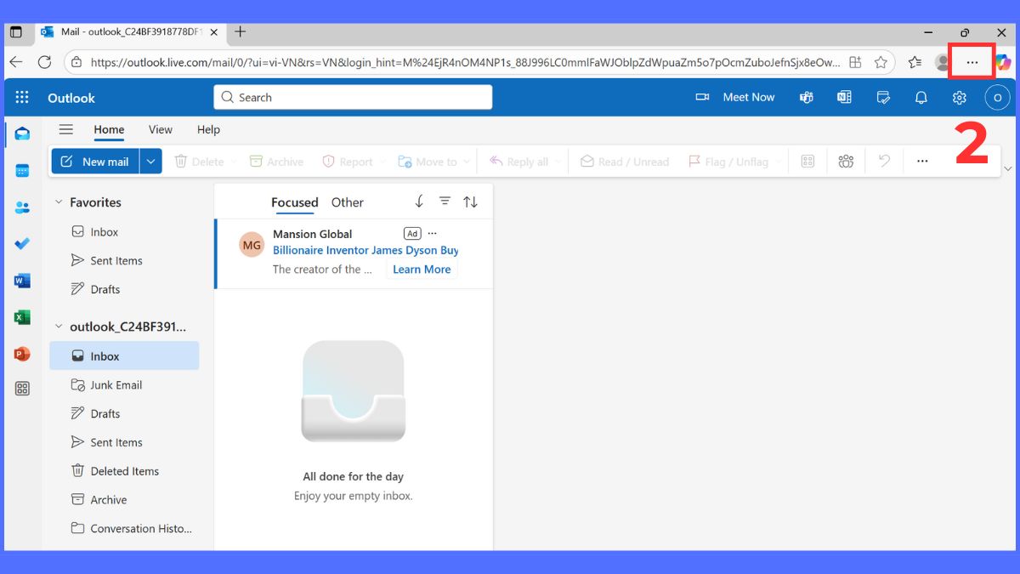Open the Help tab
Viewport: 1020px width, 574px height.
pyautogui.click(x=208, y=130)
